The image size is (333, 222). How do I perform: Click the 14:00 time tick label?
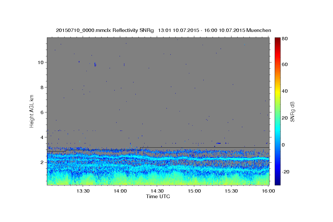[120, 191]
